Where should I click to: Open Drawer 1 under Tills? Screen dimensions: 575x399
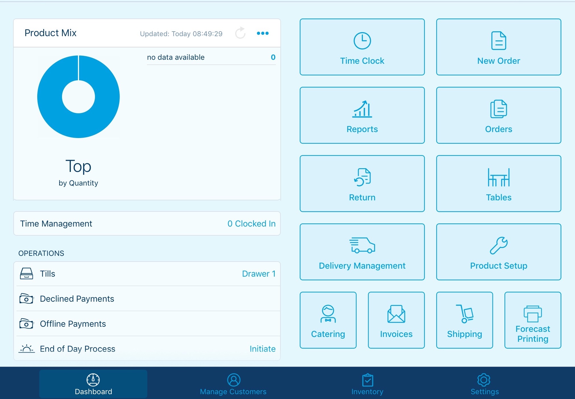pyautogui.click(x=258, y=273)
